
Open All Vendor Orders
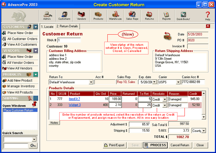click(x=20, y=63)
